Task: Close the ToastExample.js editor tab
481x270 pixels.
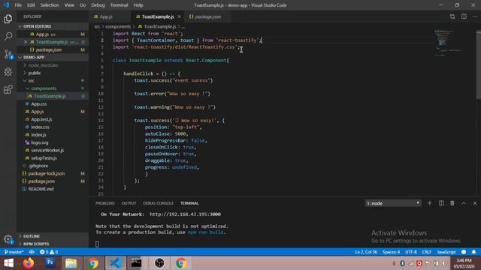Action: coord(179,16)
